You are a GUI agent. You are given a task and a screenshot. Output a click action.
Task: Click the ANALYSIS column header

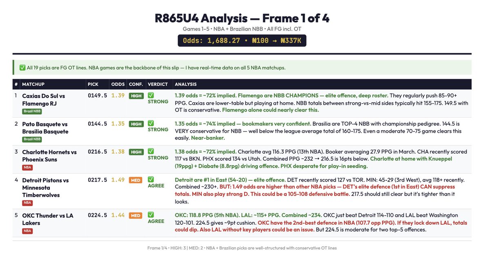coord(186,84)
